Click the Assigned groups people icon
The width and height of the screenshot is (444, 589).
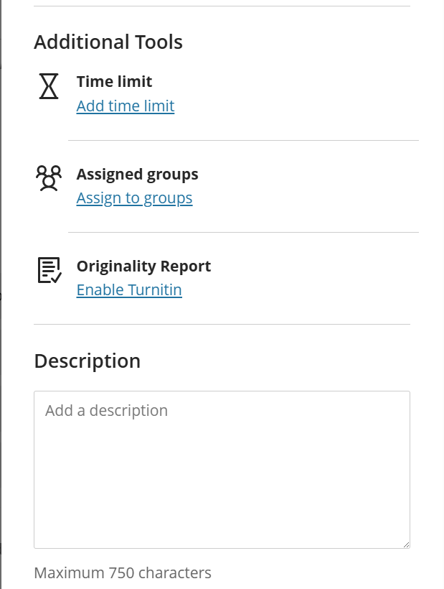(49, 178)
